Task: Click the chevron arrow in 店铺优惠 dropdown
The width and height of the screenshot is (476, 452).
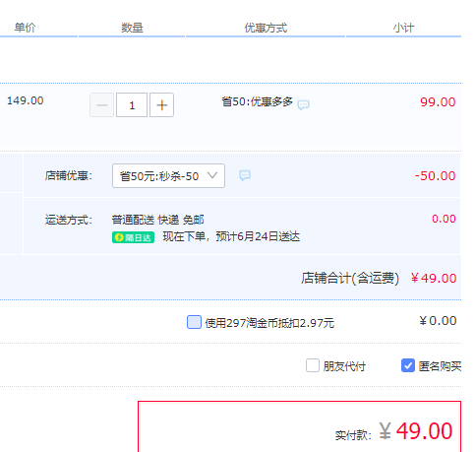Action: coord(212,175)
